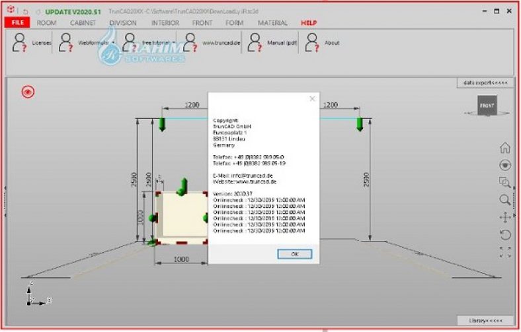
Task: Click the green arrow atop the cabinet
Action: [182, 187]
